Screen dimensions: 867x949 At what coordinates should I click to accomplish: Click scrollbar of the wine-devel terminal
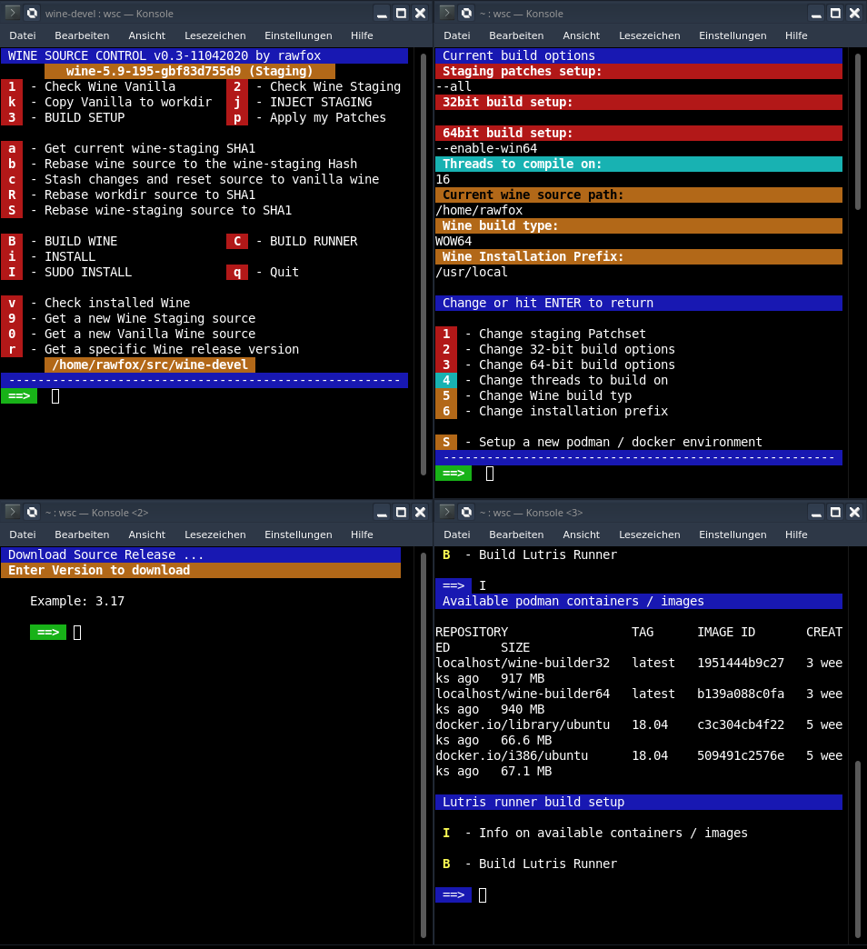(424, 265)
